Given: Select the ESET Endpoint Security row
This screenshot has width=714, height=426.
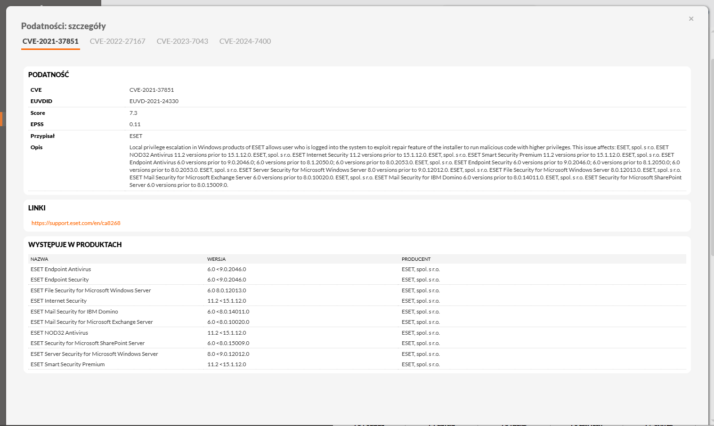Looking at the screenshot, I should [357, 280].
